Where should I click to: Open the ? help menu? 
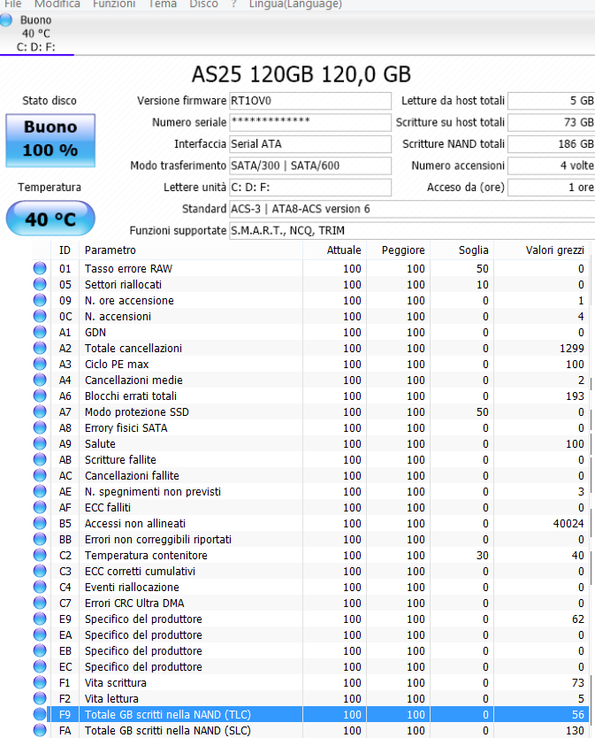click(233, 4)
